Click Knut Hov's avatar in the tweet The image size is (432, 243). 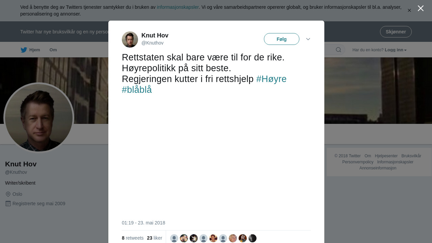point(130,39)
